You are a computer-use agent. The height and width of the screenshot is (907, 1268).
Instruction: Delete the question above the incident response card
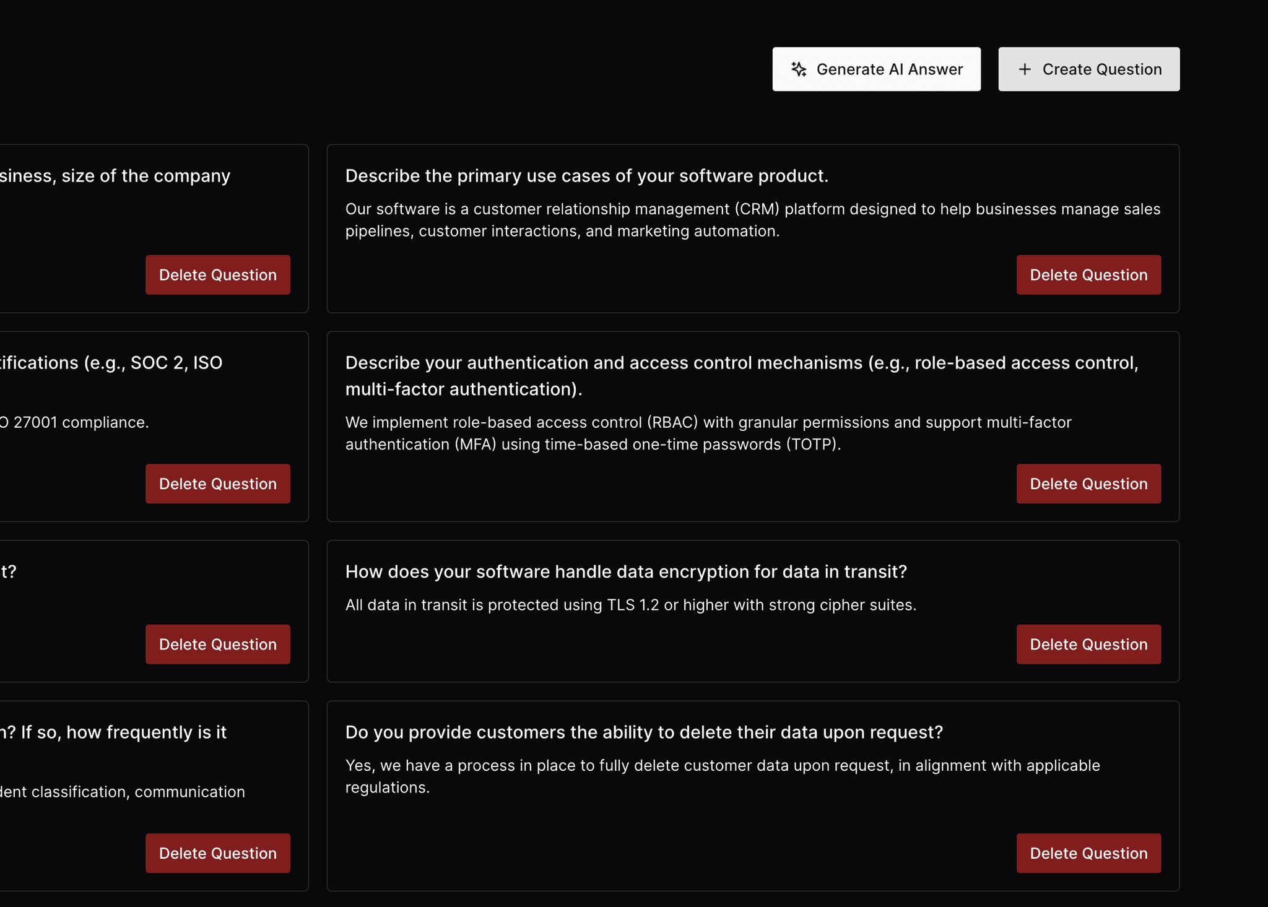[x=217, y=644]
